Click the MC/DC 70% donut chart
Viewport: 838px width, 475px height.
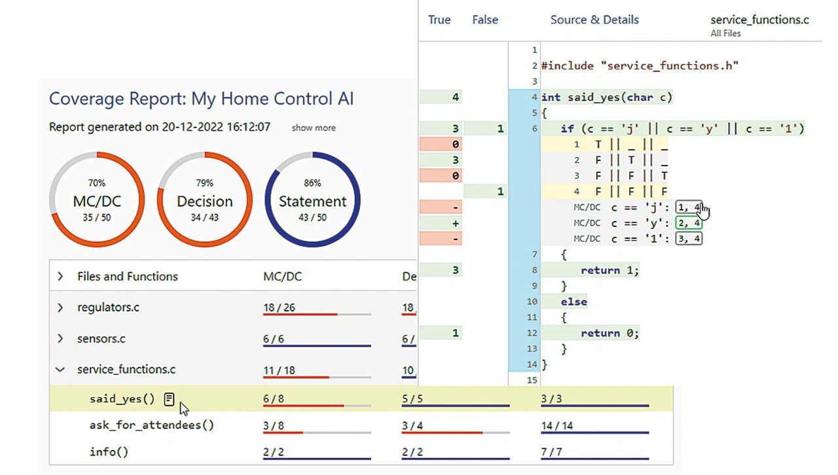click(x=97, y=200)
